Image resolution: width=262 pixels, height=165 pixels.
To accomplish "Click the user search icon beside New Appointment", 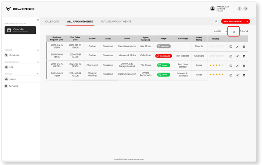I will [x=216, y=22].
